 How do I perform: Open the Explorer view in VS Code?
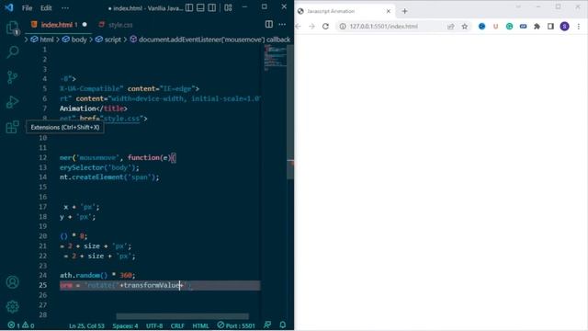click(12, 28)
